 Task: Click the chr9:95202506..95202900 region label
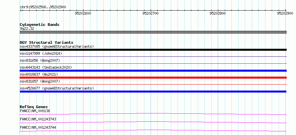click(43, 7)
